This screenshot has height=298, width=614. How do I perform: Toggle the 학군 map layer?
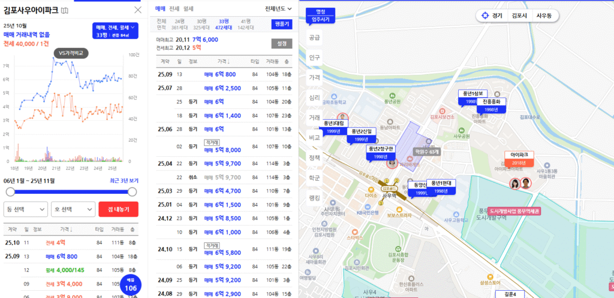[314, 177]
